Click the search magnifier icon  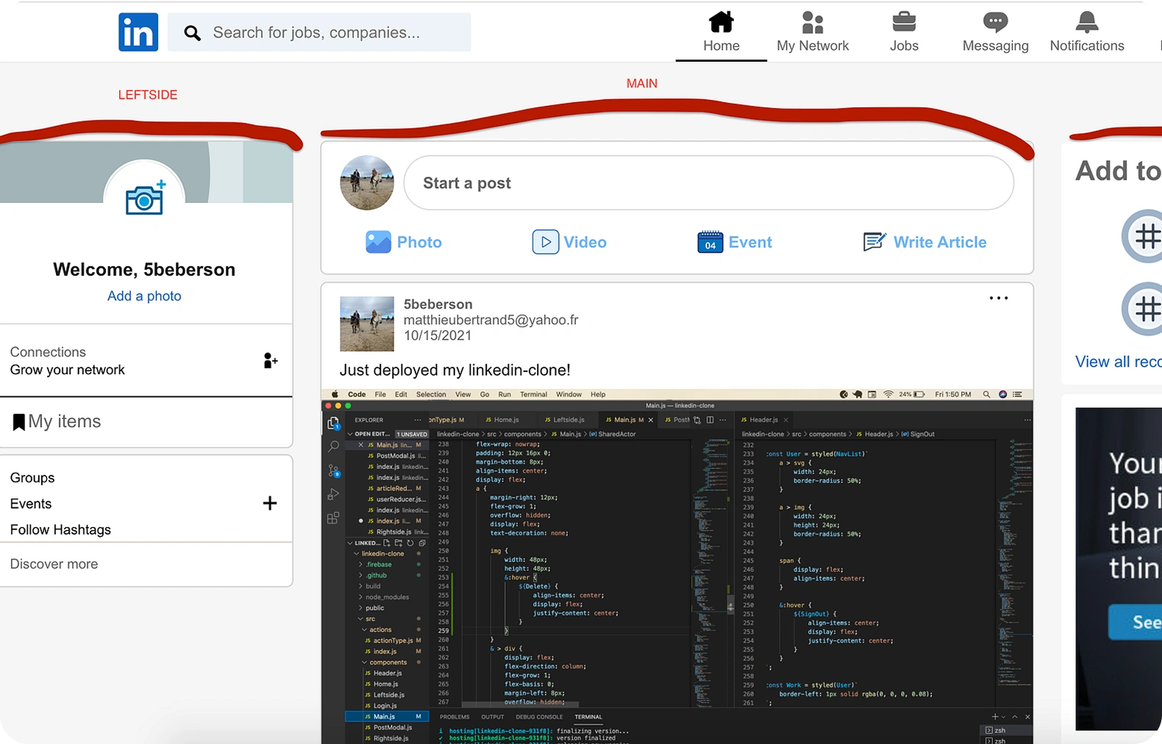coord(192,33)
